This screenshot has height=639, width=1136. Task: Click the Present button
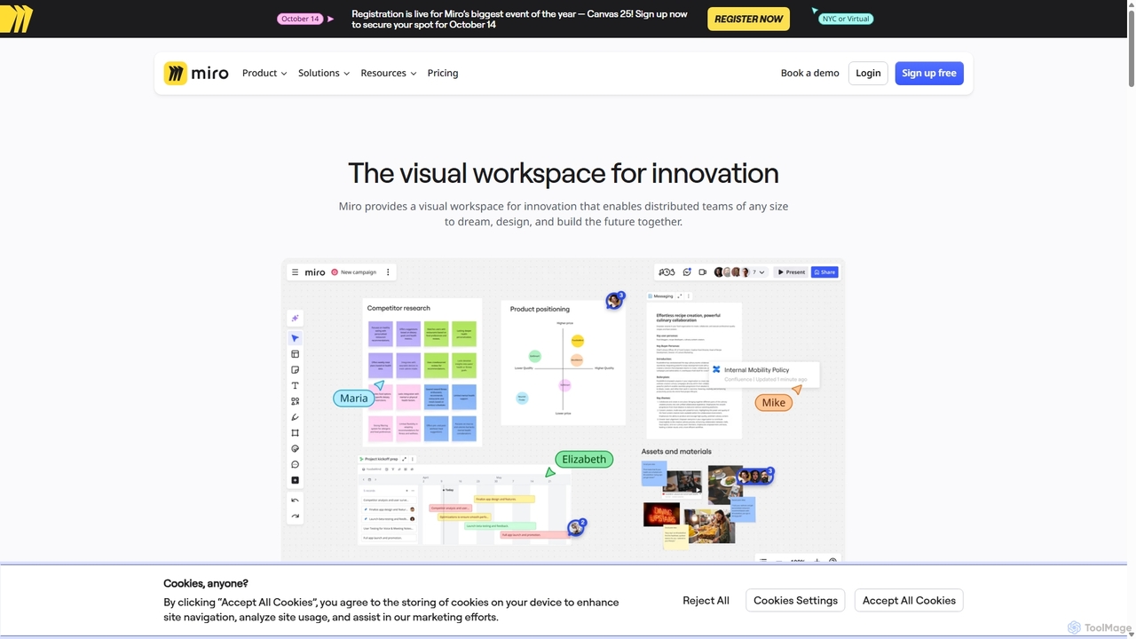click(x=791, y=272)
